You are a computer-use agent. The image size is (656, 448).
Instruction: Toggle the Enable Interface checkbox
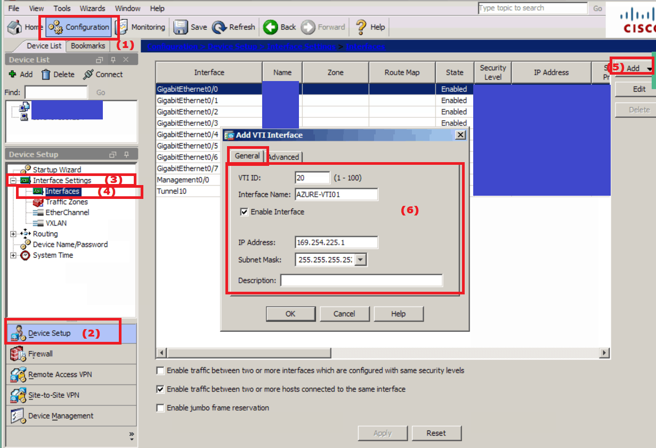pyautogui.click(x=245, y=212)
